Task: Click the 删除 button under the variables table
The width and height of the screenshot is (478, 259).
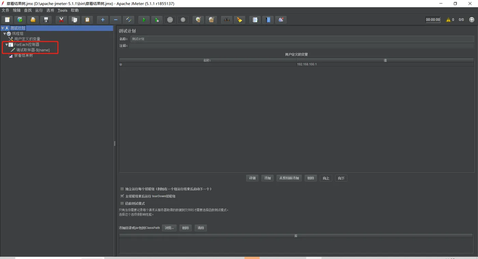Action: tap(311, 178)
